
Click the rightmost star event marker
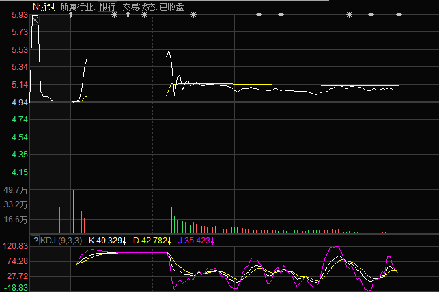click(398, 15)
